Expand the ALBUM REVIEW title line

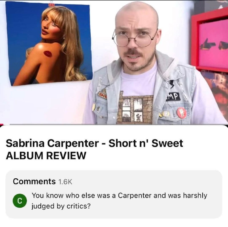(46, 156)
